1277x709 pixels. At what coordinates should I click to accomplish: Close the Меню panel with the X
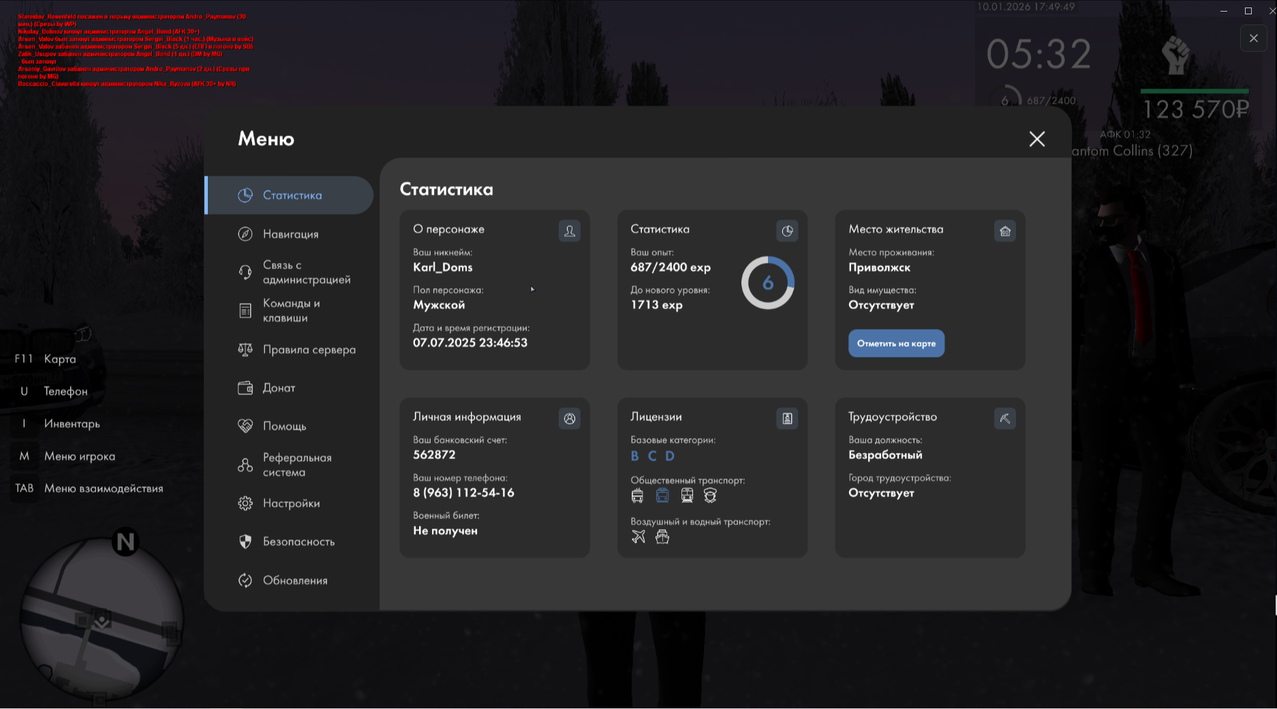pyautogui.click(x=1036, y=139)
